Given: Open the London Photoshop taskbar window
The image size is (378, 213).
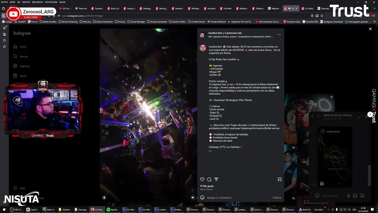Looking at the screenshot, I should point(161,209).
